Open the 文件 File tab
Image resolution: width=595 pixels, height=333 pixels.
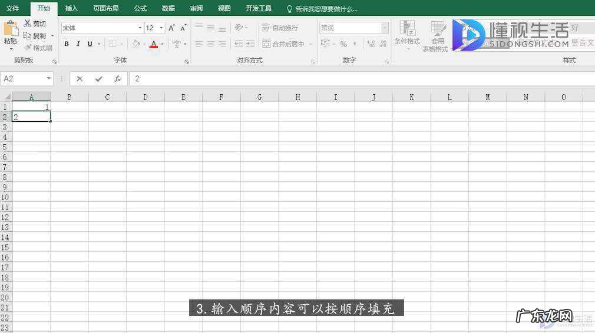coord(12,8)
